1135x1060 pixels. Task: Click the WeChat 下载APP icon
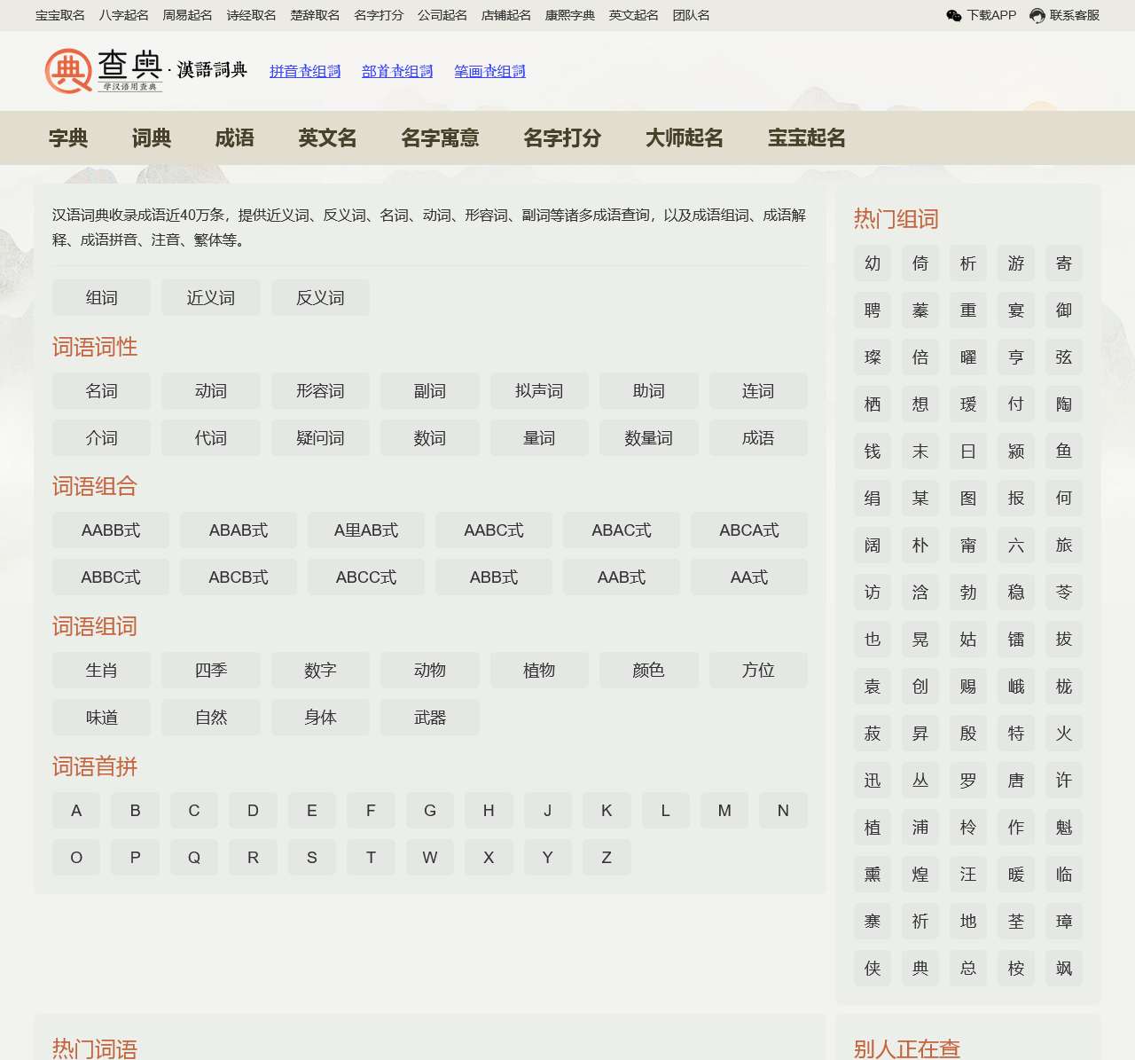coord(954,15)
